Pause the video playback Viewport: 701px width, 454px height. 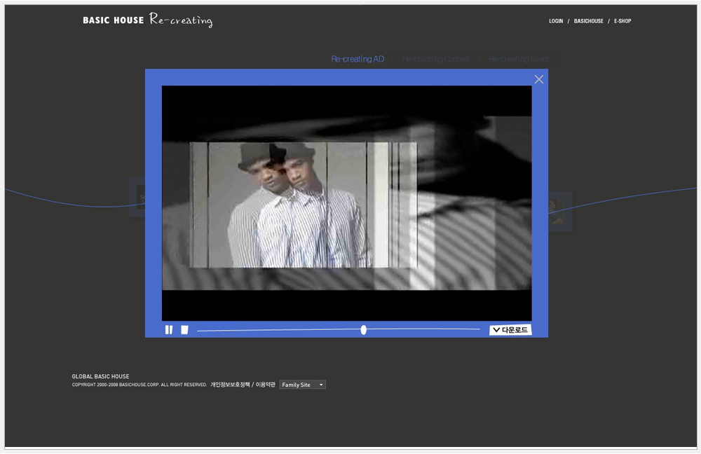(x=169, y=330)
